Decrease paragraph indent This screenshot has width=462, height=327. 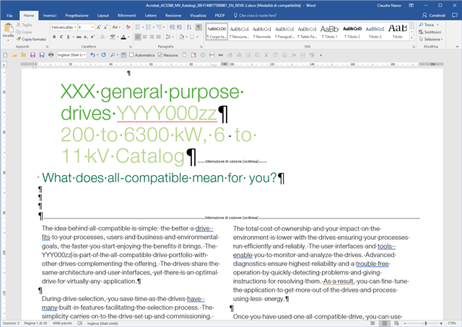click(x=172, y=27)
